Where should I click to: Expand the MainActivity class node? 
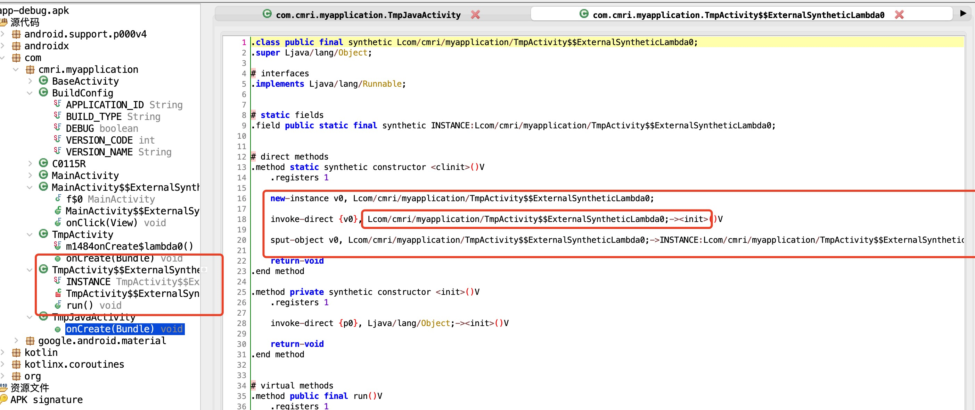pyautogui.click(x=30, y=175)
